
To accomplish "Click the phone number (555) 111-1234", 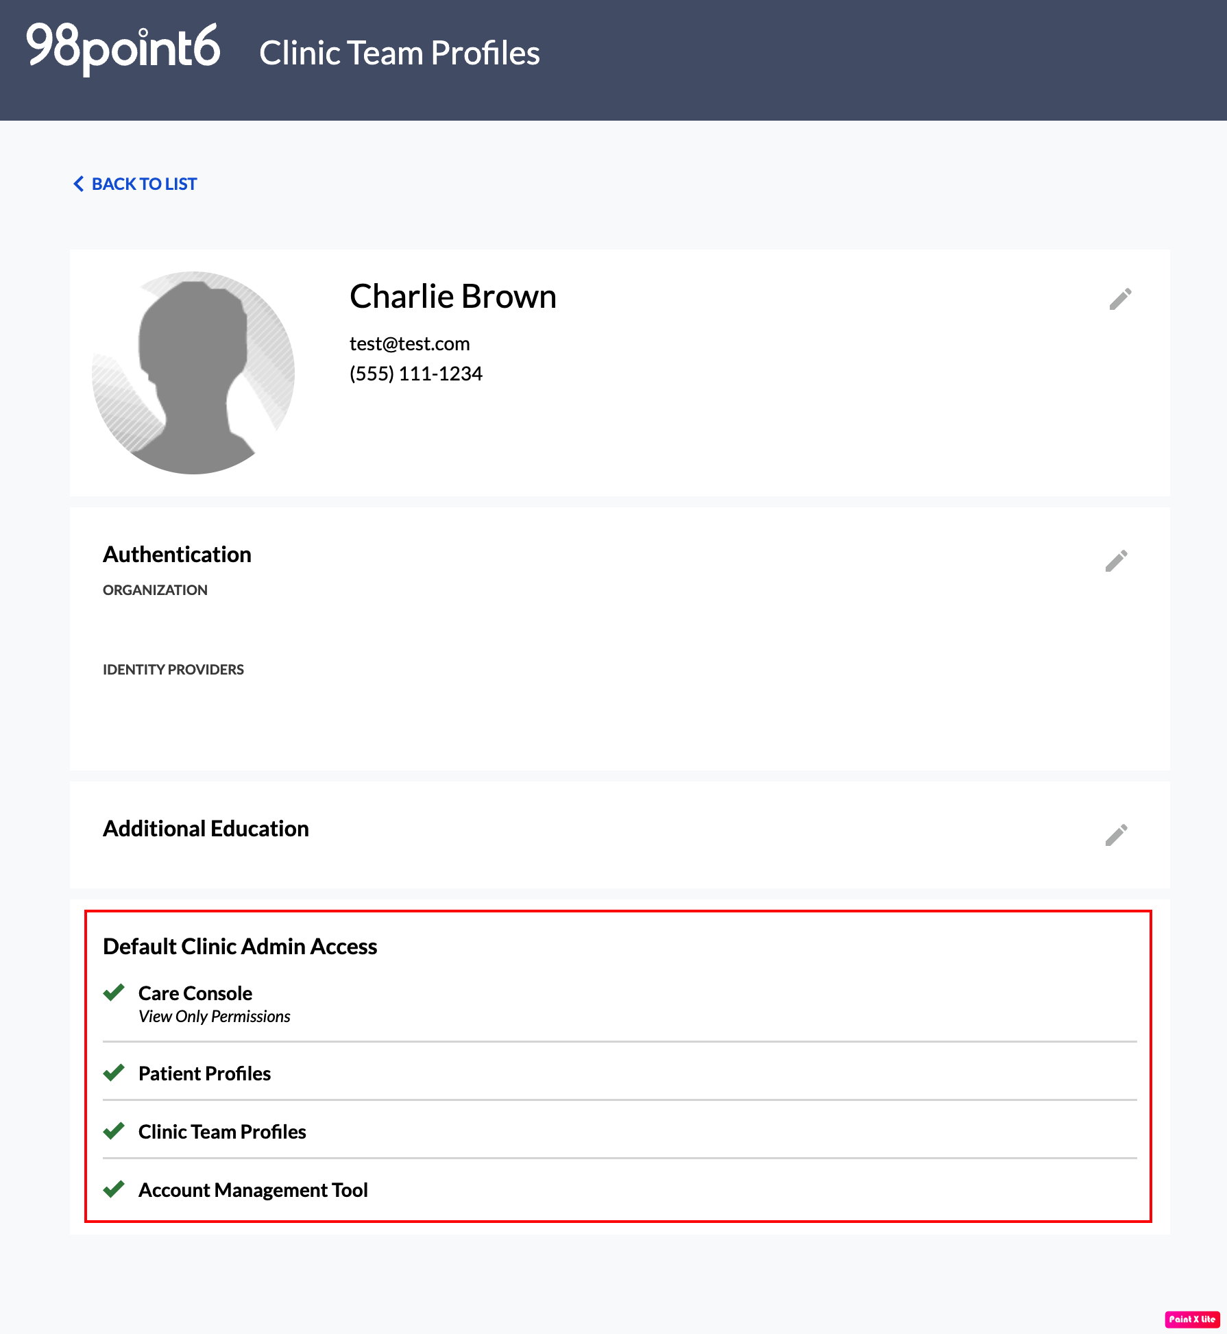I will [x=416, y=374].
